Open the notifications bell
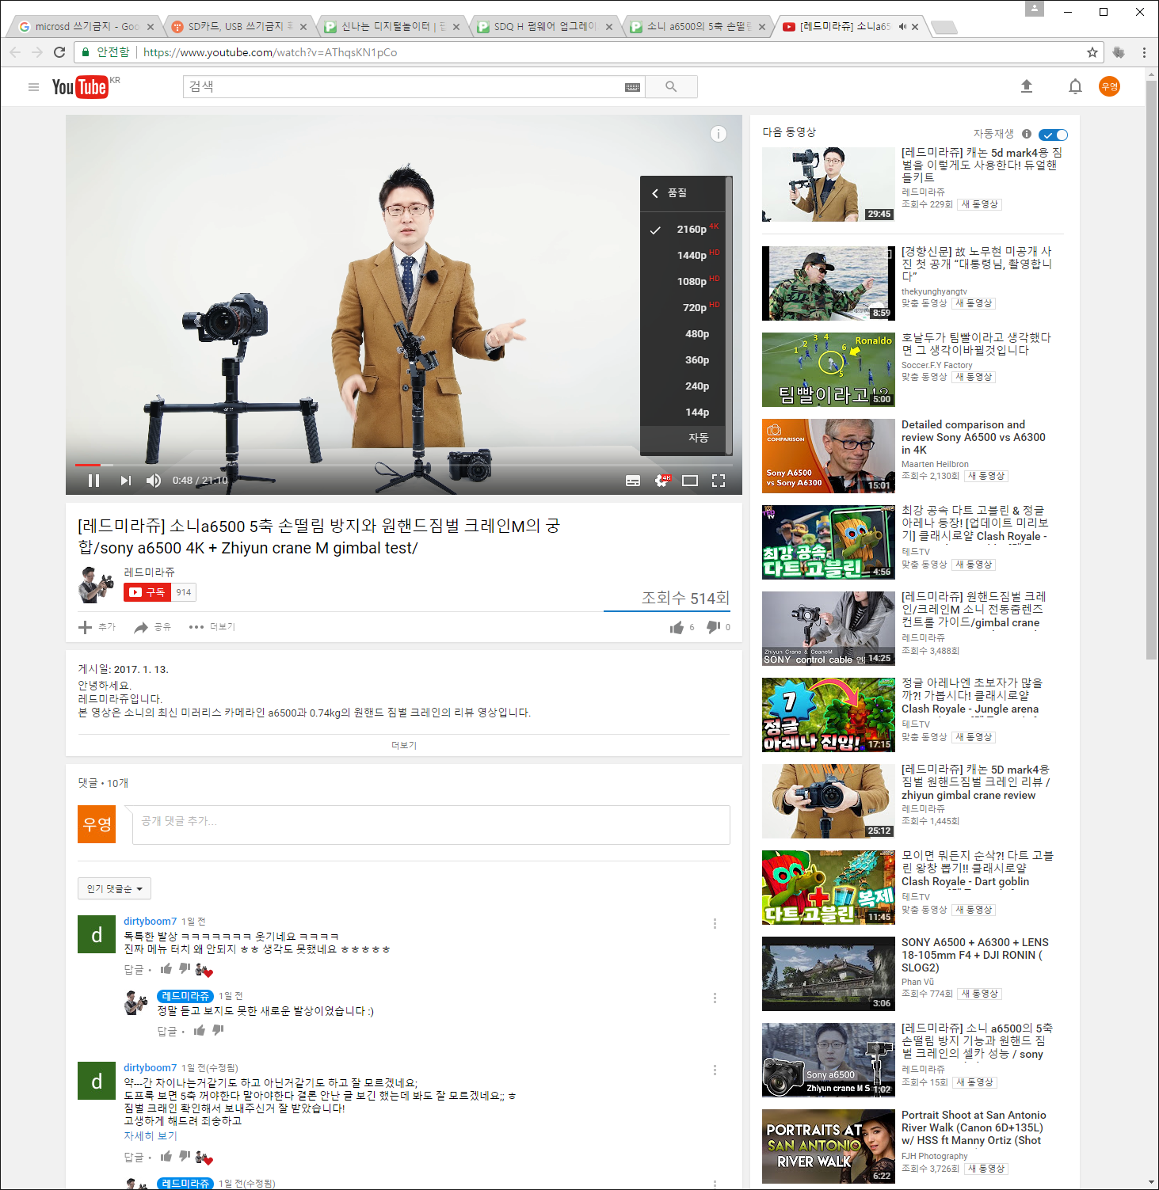Viewport: 1159px width, 1190px height. pos(1074,86)
